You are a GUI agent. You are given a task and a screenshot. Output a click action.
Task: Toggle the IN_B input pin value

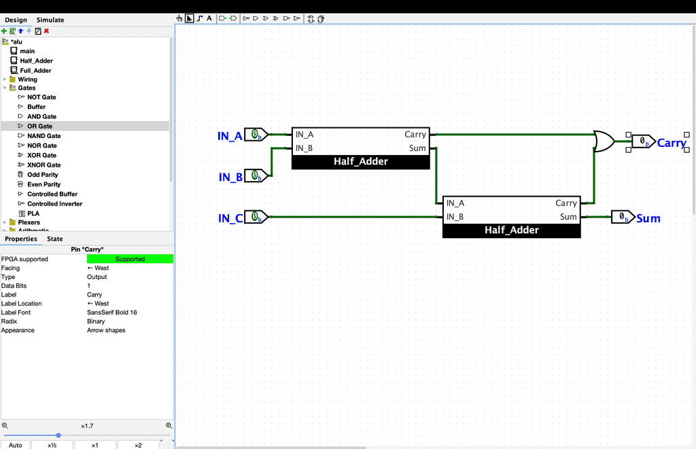[x=255, y=176]
